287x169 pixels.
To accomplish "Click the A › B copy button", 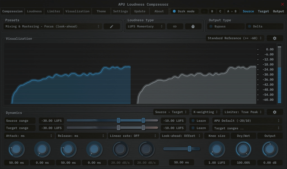I will click(x=232, y=11).
